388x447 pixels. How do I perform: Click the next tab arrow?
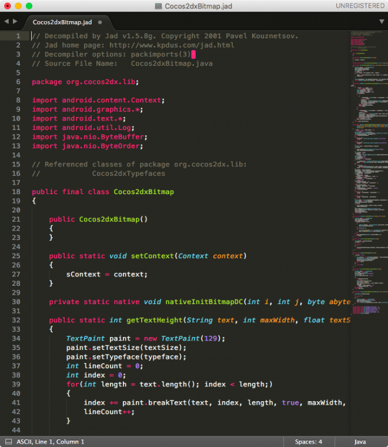click(x=15, y=21)
